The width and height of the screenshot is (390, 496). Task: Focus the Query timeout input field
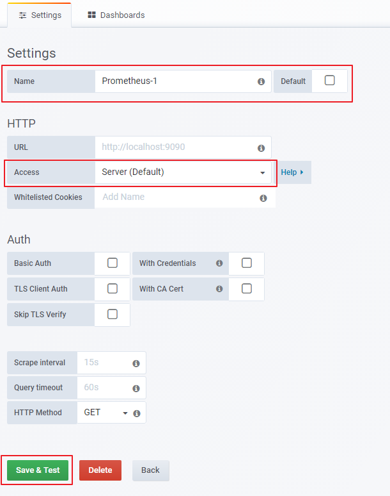(x=111, y=388)
